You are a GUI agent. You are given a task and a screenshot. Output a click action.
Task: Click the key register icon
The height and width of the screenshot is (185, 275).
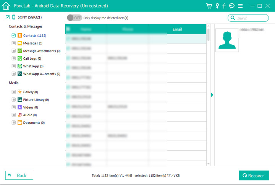pos(217,6)
